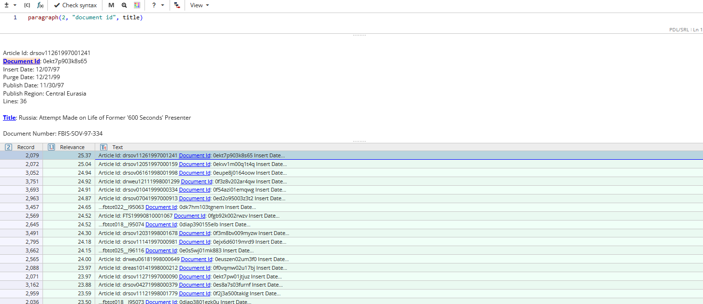This screenshot has height=304, width=703.
Task: Select the result row with relevance 24.00
Action: point(338,259)
